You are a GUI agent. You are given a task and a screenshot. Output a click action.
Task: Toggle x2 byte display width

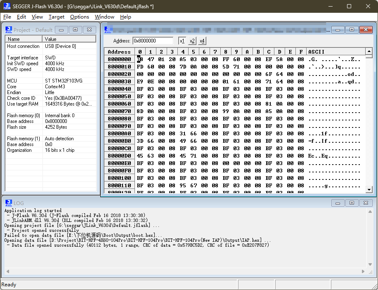(192, 40)
